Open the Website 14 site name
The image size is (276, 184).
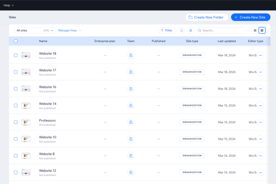[48, 104]
